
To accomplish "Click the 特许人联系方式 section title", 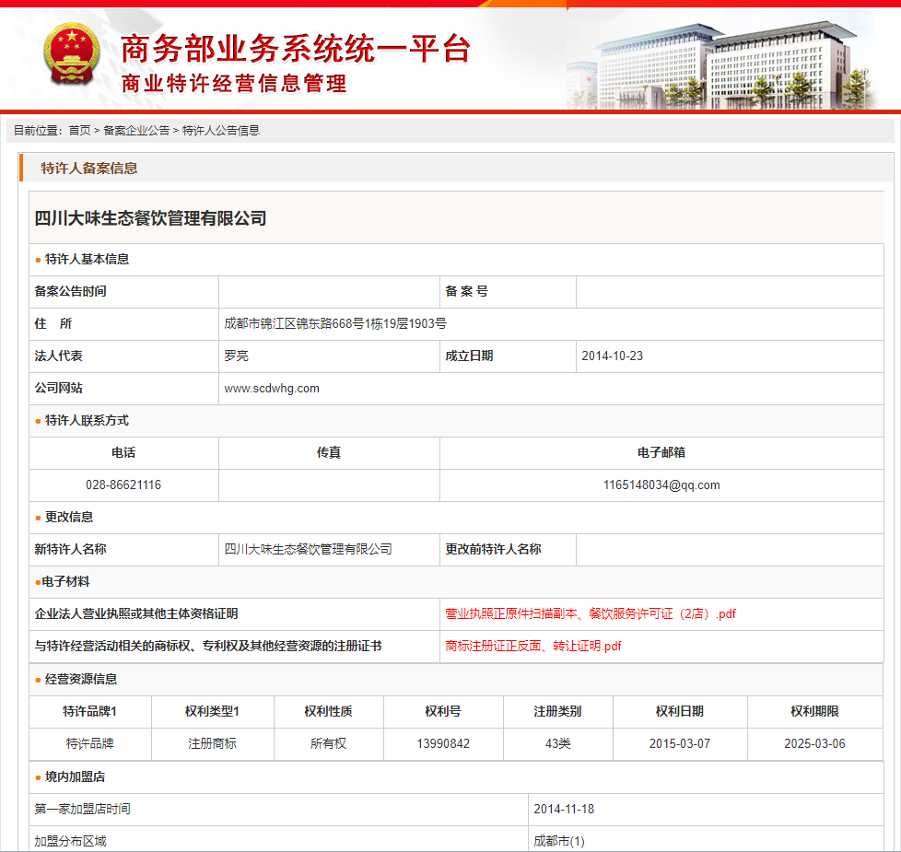I will [x=87, y=421].
